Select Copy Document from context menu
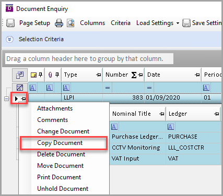The image size is (223, 196). [60, 143]
